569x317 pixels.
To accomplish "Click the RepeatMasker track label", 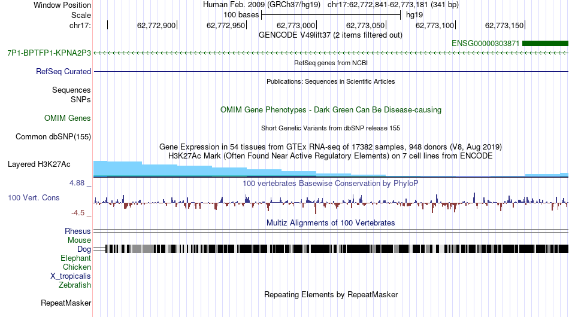I will pyautogui.click(x=66, y=303).
